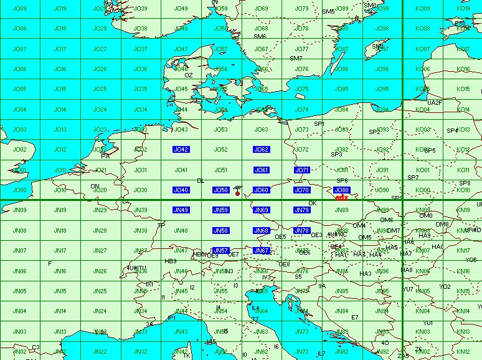The image size is (482, 360).
Task: Click the antenna station icon near JO50
Action: click(237, 187)
